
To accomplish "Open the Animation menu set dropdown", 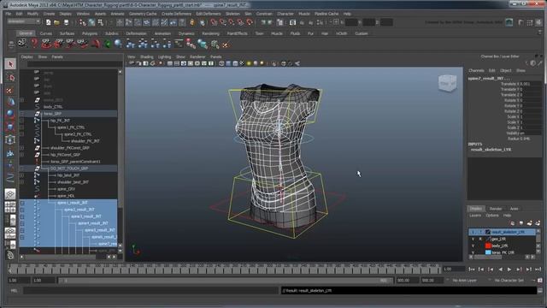I will click(x=24, y=21).
